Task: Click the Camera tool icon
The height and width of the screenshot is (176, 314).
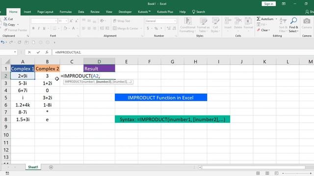Action: [x=307, y=23]
